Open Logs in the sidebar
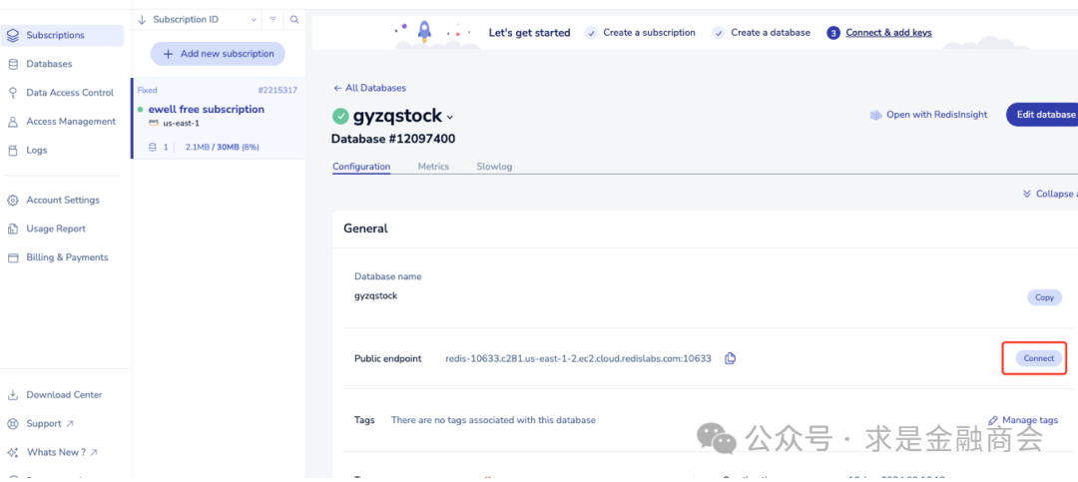1078x482 pixels. (x=37, y=150)
